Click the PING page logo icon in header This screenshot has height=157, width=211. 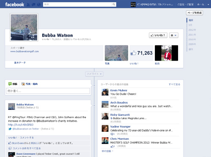coord(133,5)
